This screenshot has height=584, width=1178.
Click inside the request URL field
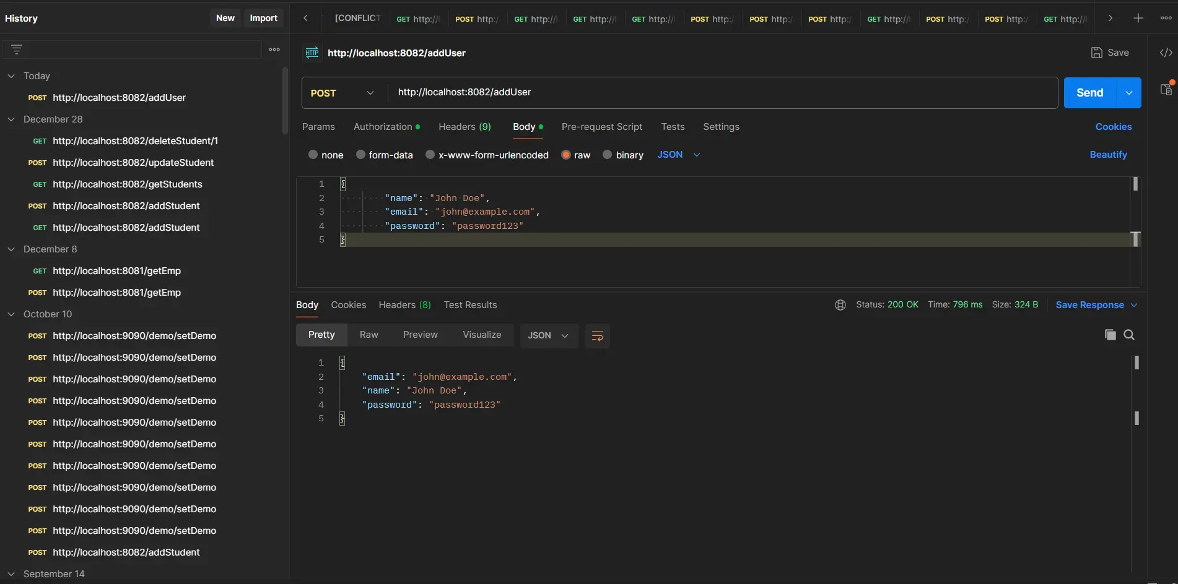pyautogui.click(x=619, y=92)
